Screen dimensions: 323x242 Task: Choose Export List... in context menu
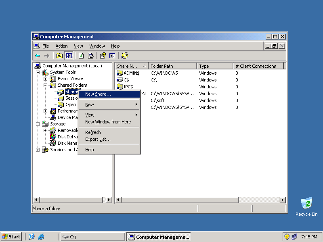click(109, 139)
